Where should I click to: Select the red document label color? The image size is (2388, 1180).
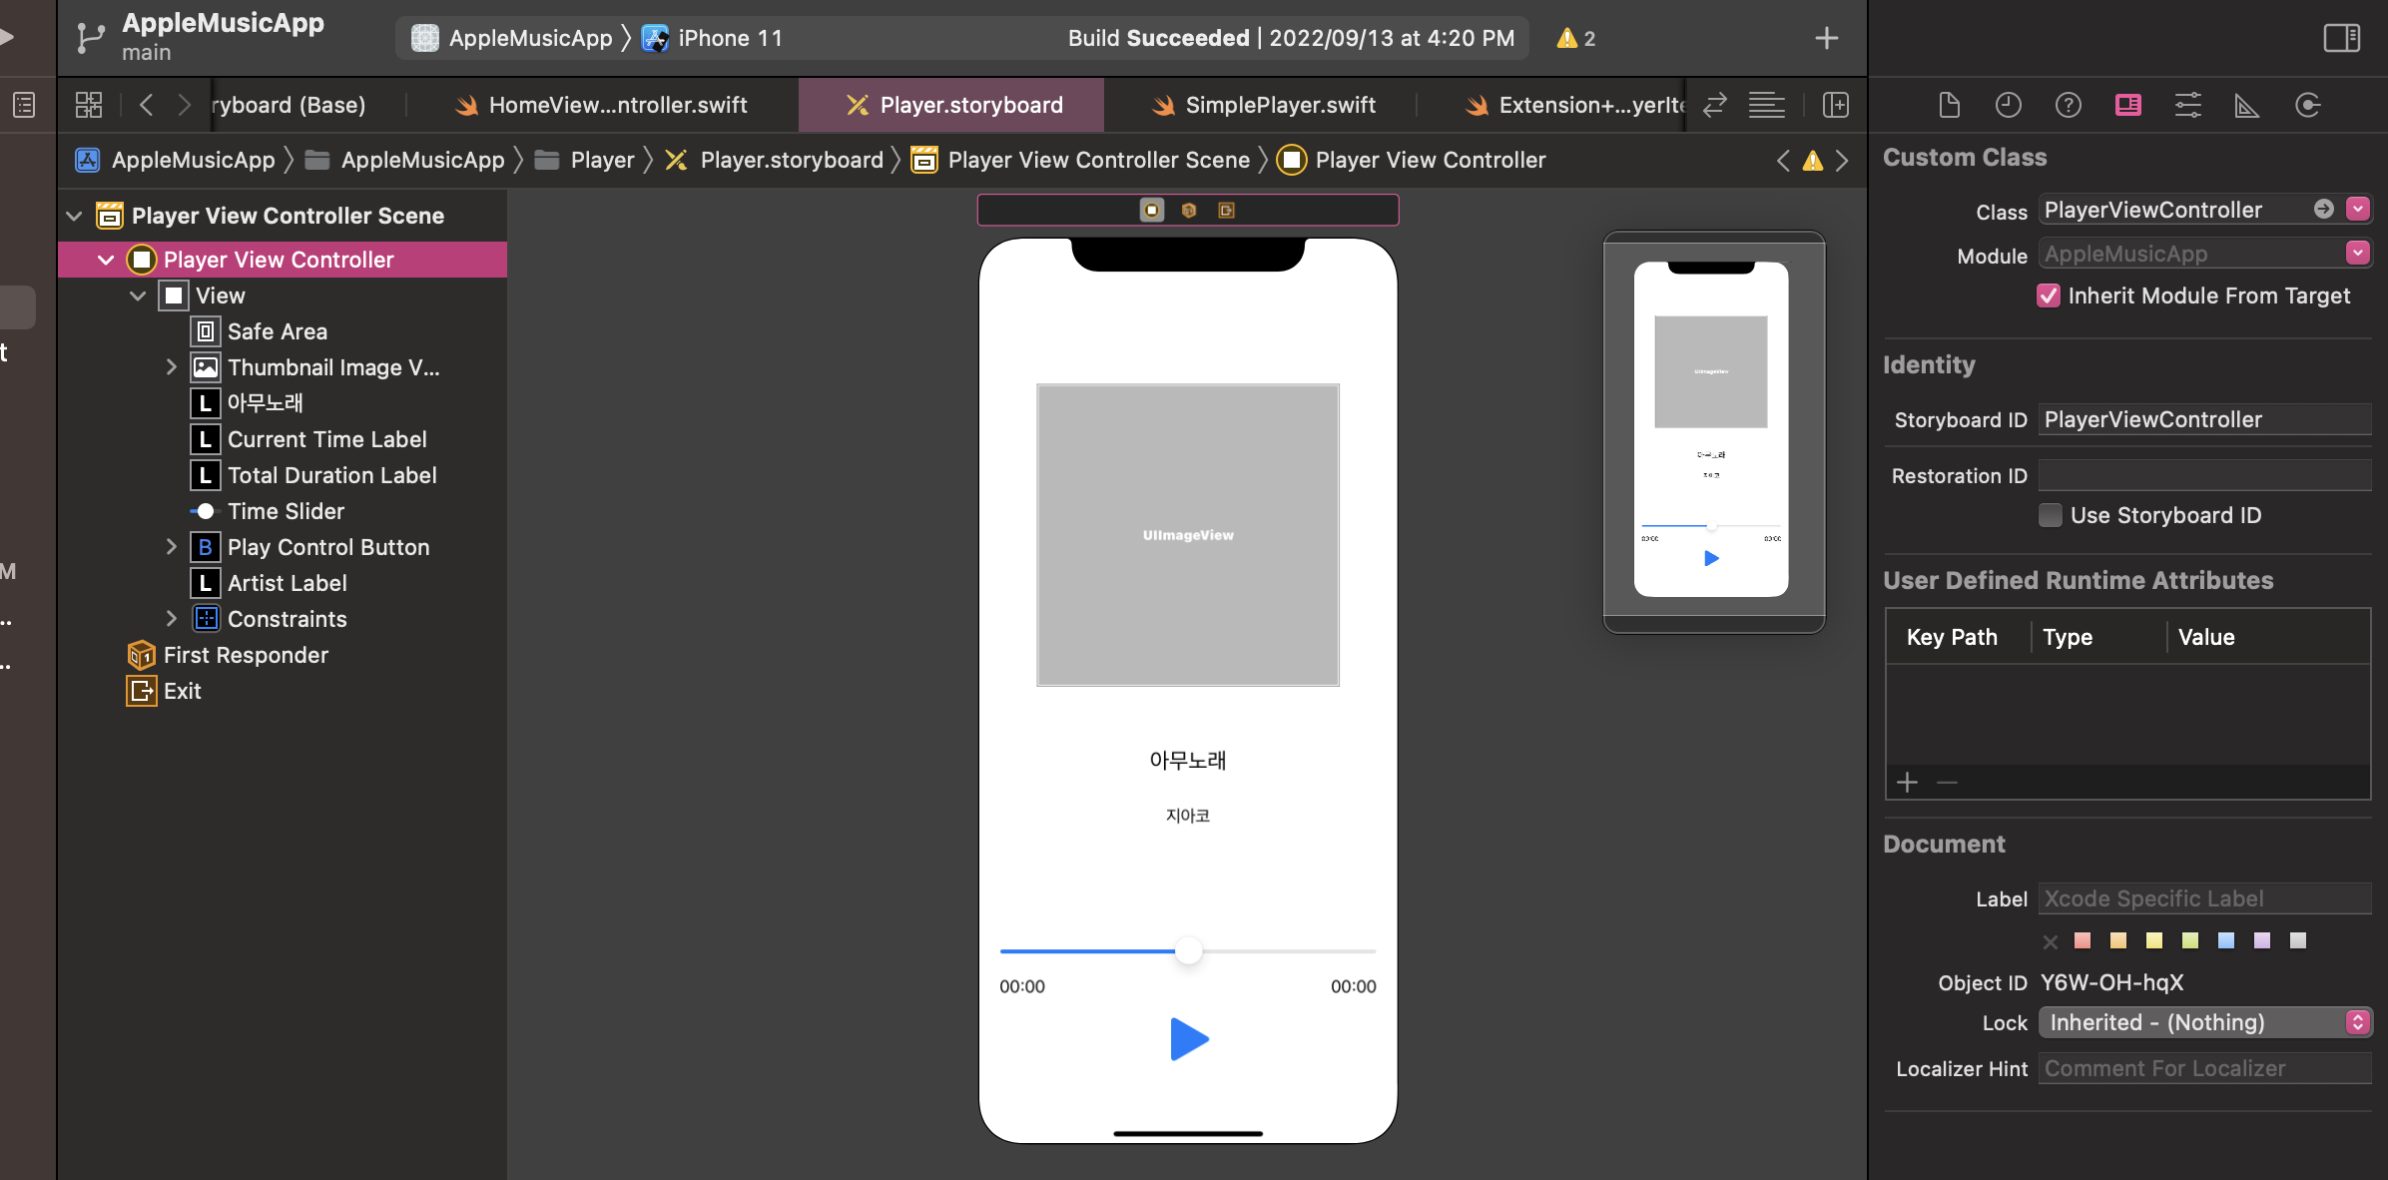click(x=2083, y=940)
